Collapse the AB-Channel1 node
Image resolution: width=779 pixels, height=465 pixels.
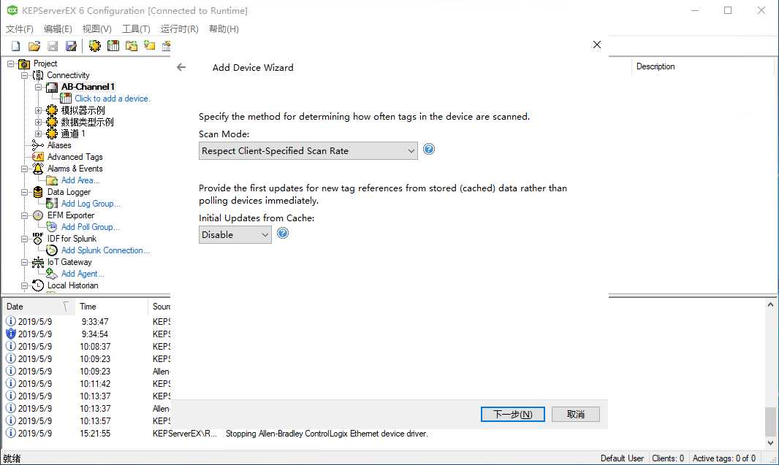point(38,88)
